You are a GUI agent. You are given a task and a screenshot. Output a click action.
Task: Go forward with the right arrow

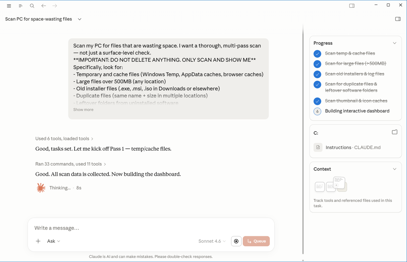tap(55, 6)
